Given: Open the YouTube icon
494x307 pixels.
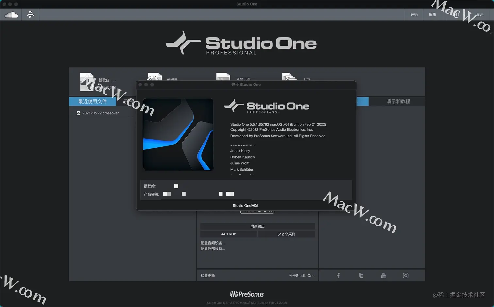Looking at the screenshot, I should pos(384,275).
